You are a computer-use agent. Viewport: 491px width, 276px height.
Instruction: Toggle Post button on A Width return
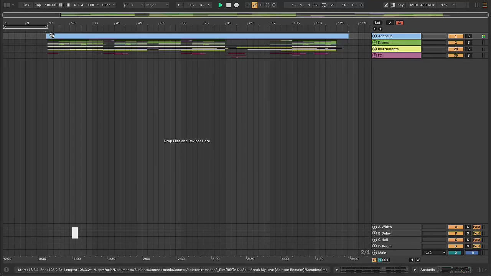pos(476,227)
